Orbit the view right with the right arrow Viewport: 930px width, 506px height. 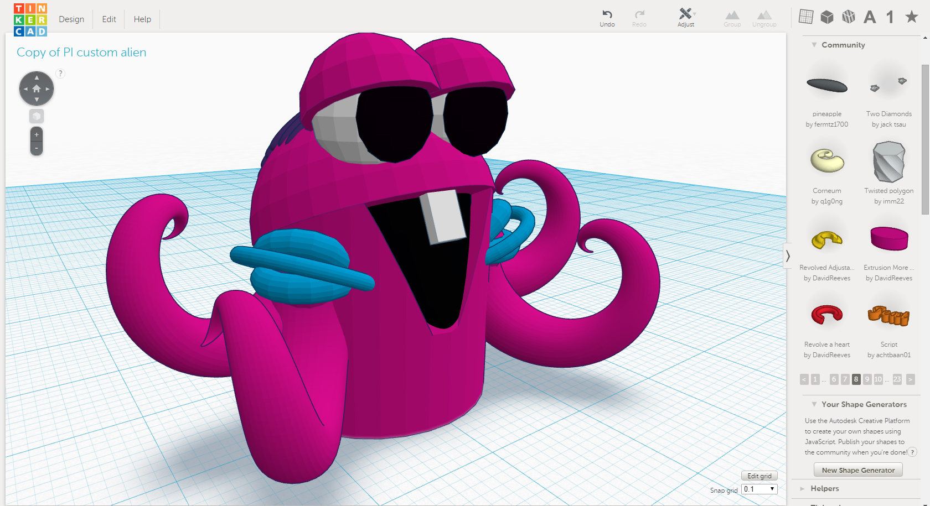[x=48, y=88]
